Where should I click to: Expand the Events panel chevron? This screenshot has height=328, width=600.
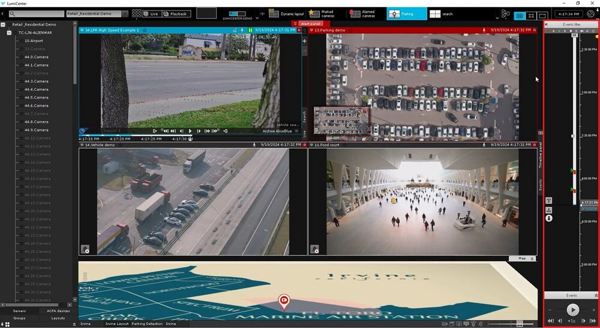(596, 296)
